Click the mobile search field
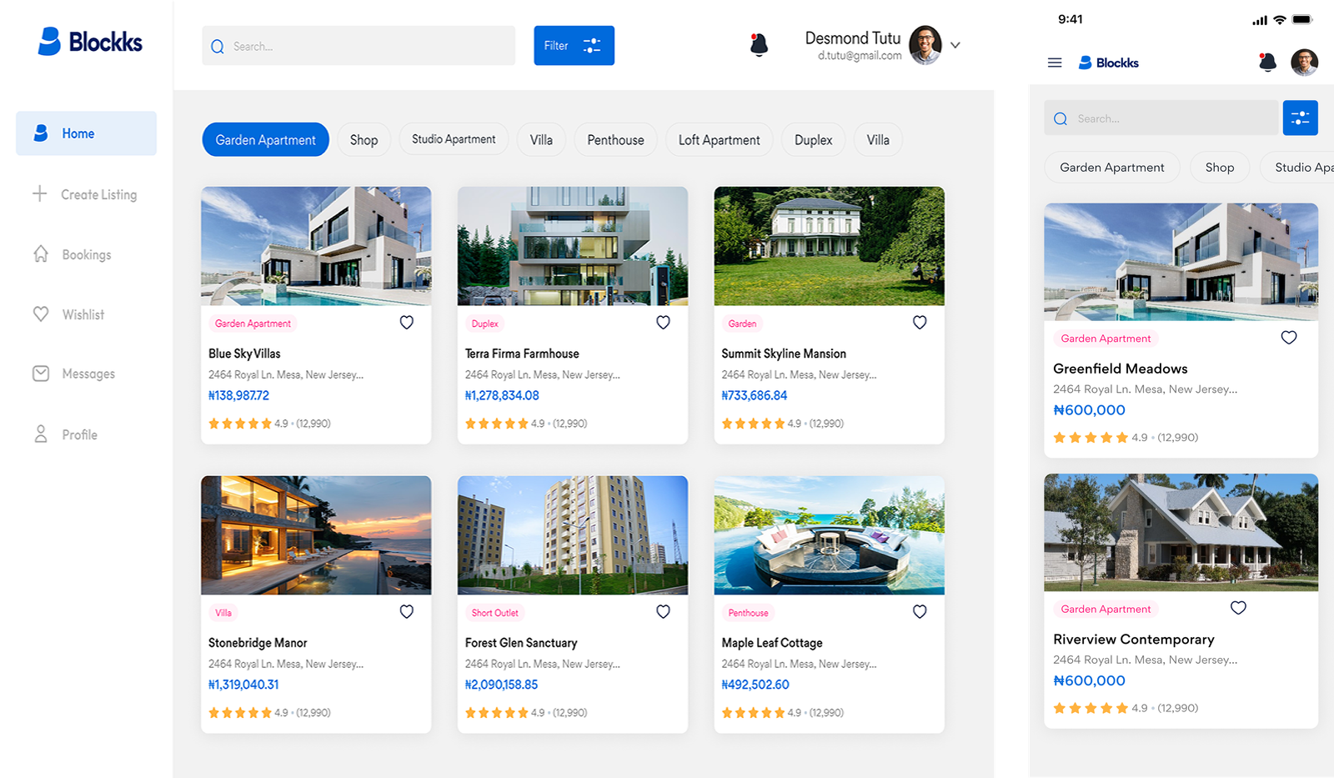The height and width of the screenshot is (778, 1334). (x=1161, y=118)
